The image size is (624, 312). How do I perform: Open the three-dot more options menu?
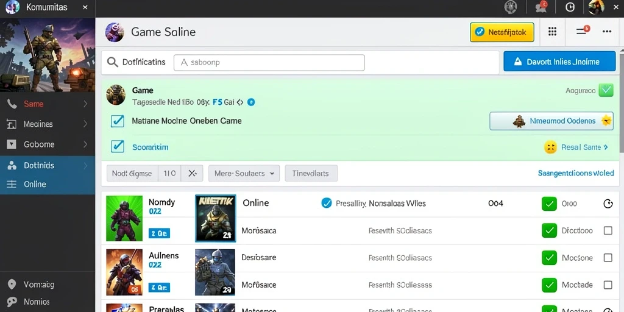[607, 32]
